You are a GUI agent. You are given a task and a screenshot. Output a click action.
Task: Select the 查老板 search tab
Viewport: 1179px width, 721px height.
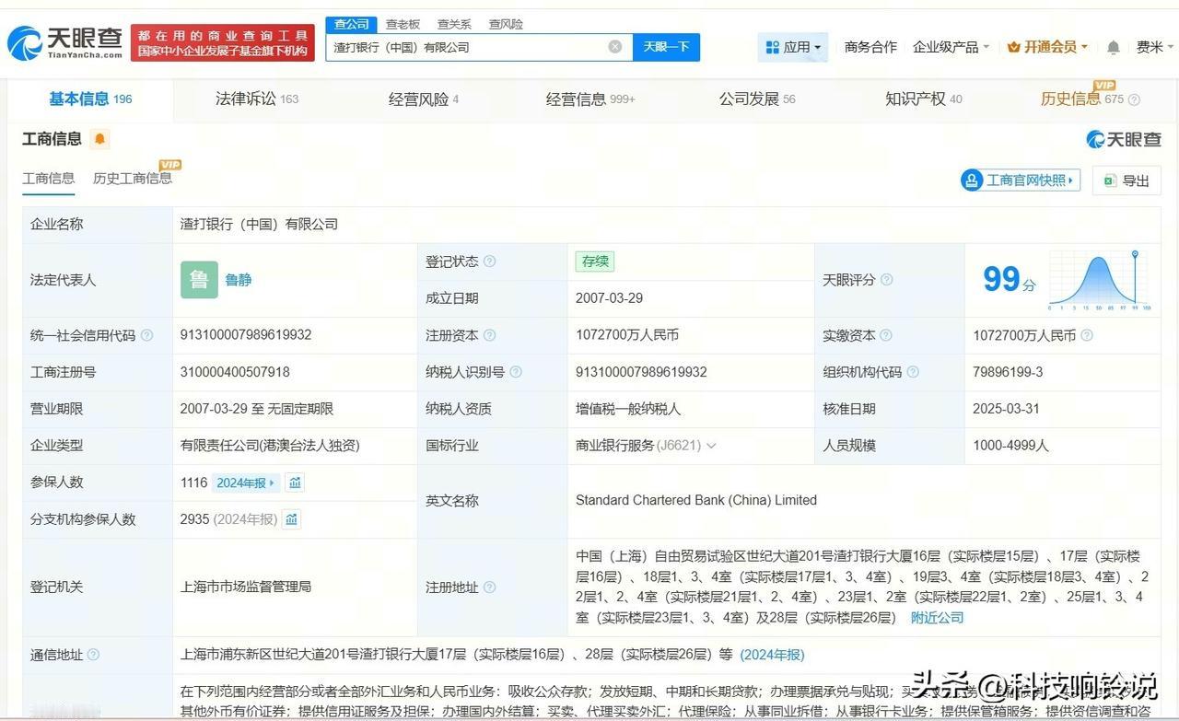(x=403, y=24)
